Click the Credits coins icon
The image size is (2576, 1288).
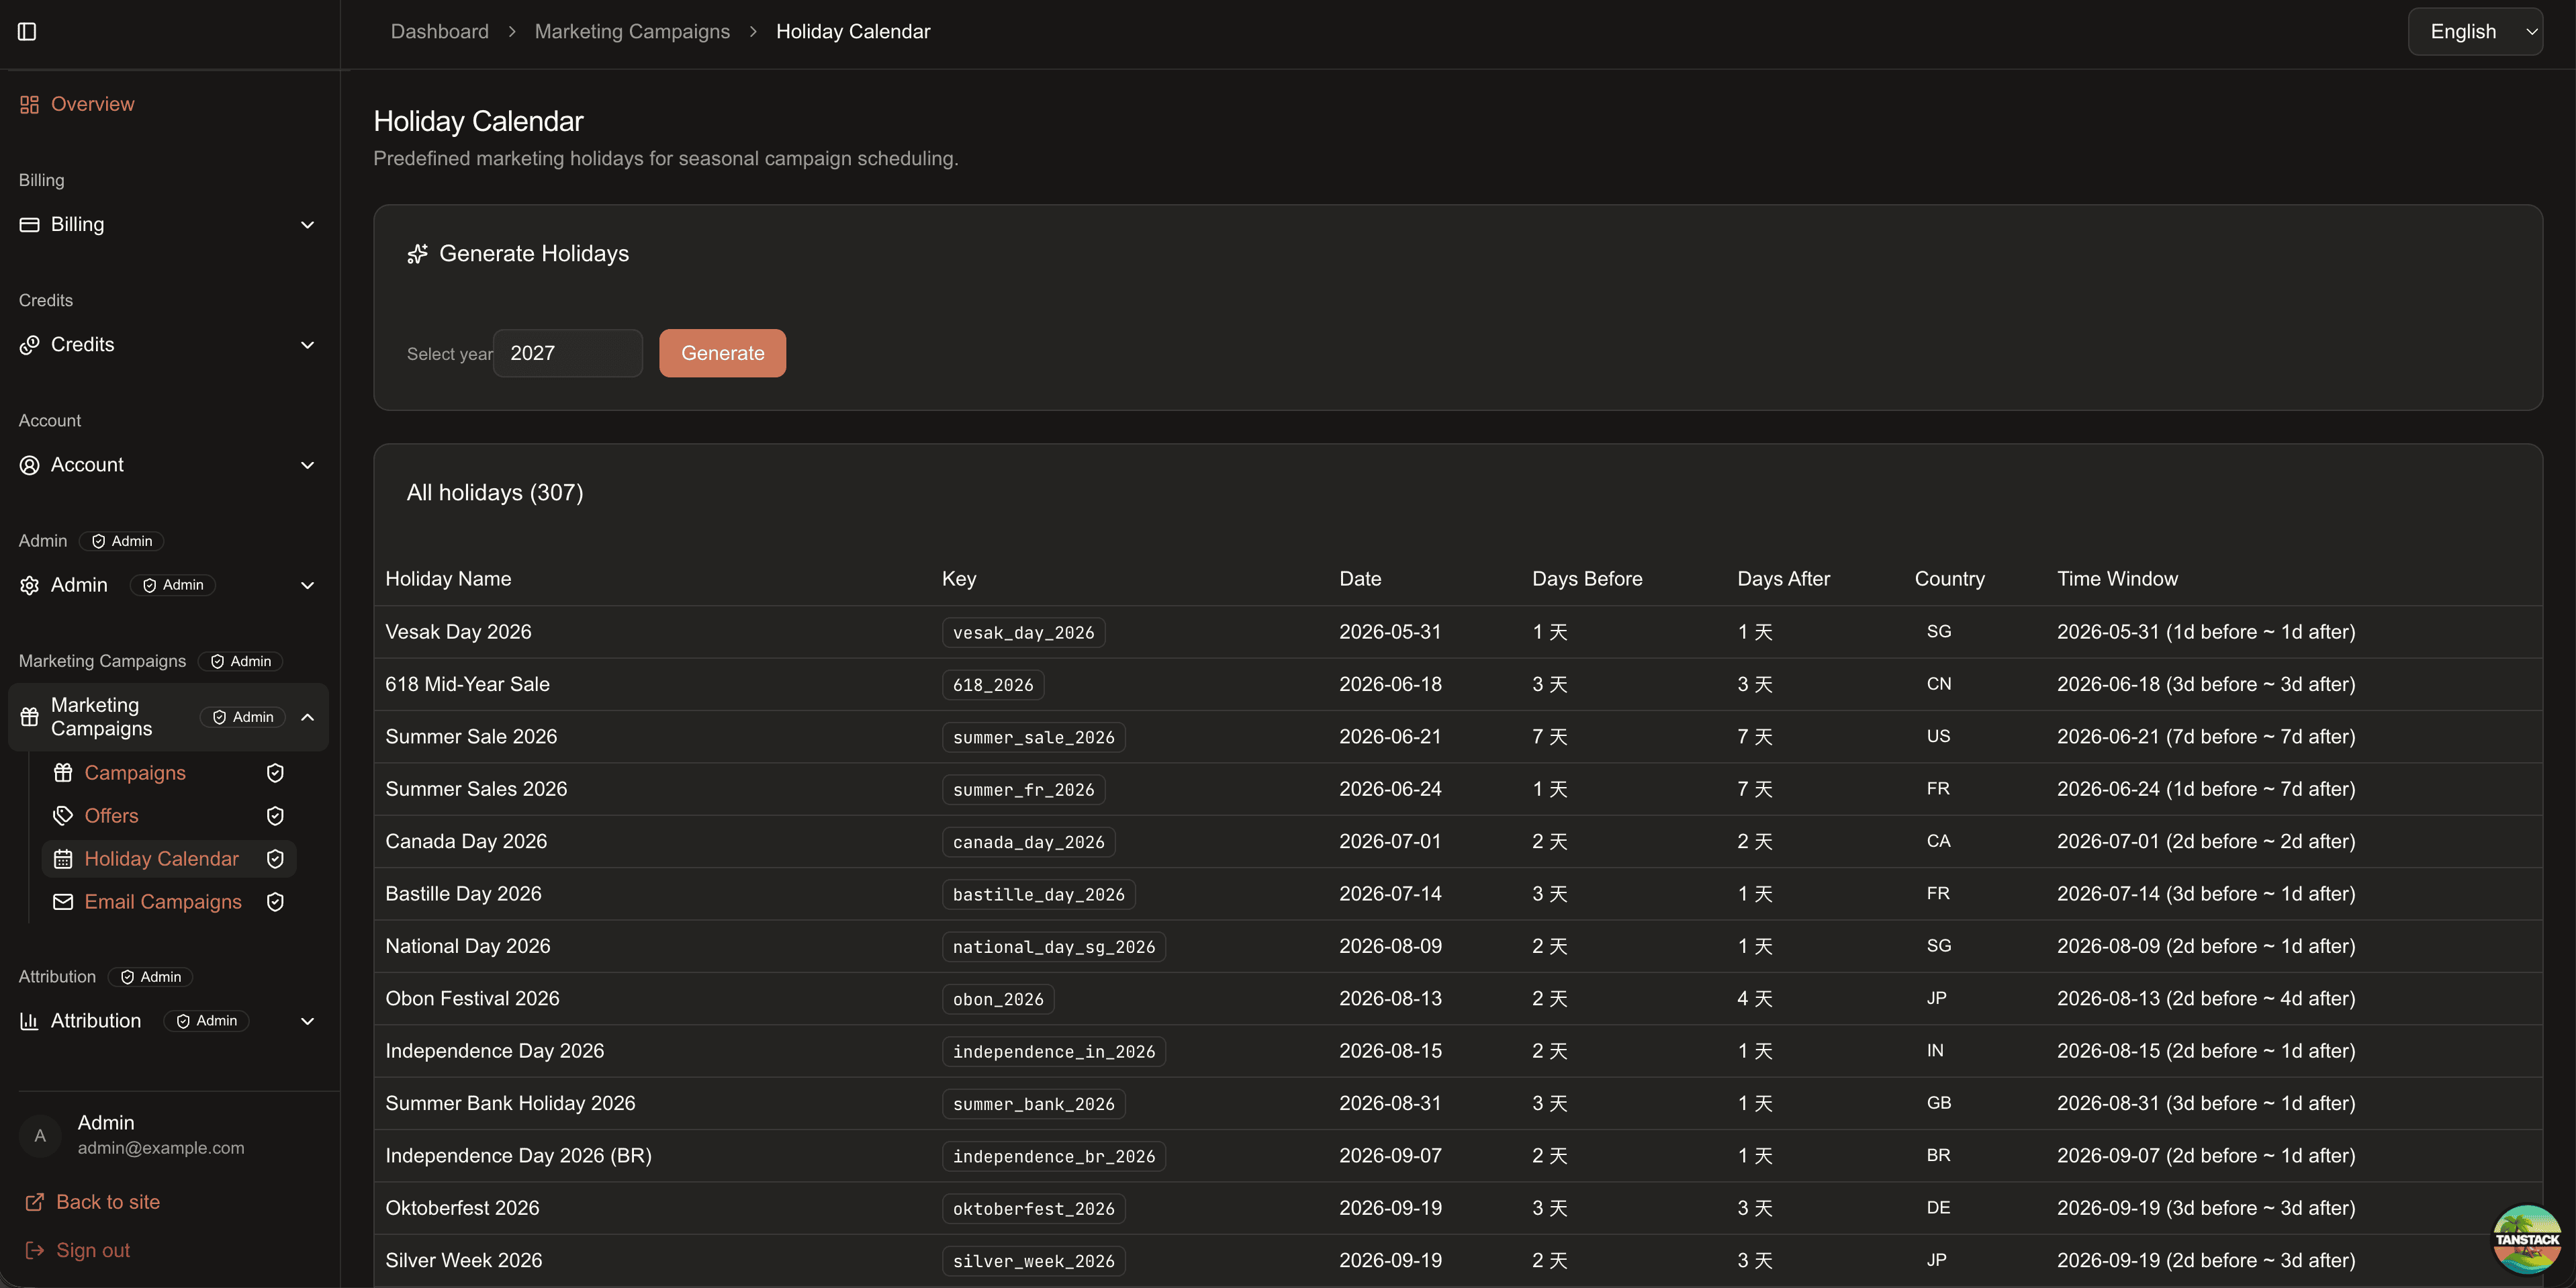29,345
